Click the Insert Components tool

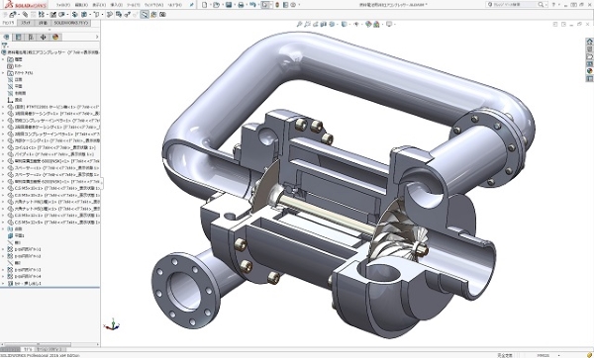pyautogui.click(x=13, y=15)
